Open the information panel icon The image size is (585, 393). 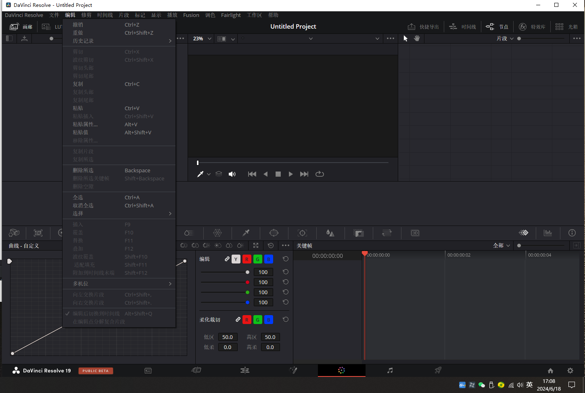pos(572,233)
